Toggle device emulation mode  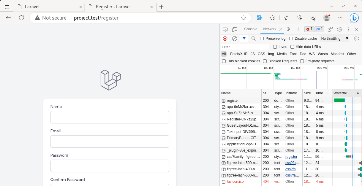click(235, 29)
